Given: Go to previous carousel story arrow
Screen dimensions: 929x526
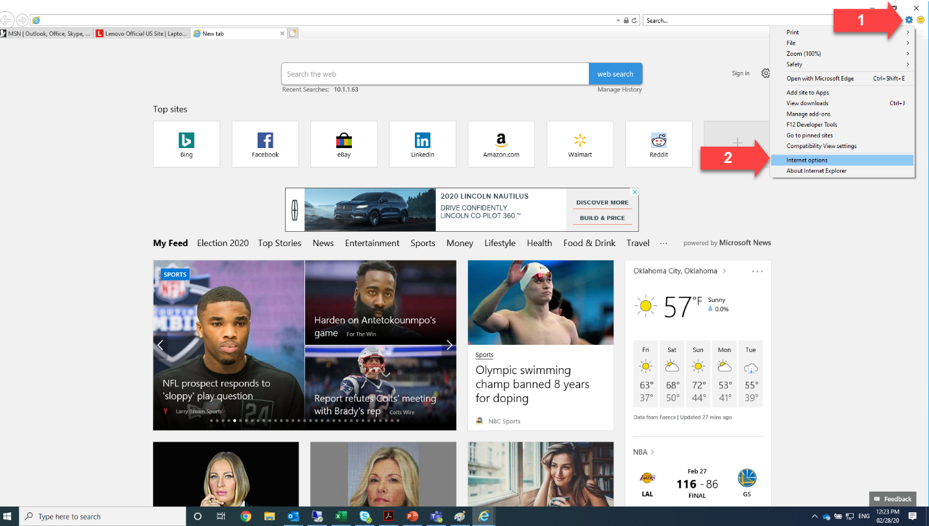Looking at the screenshot, I should coord(160,345).
